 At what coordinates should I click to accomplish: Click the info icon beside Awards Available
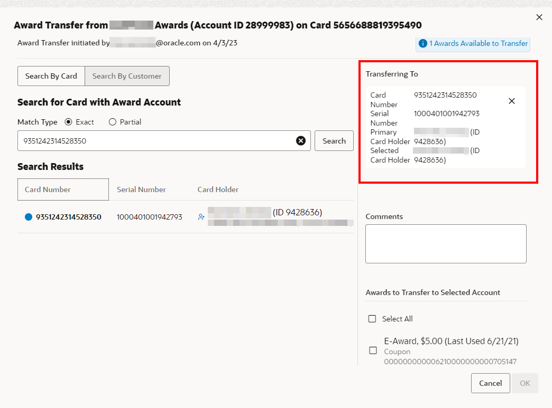pos(423,43)
